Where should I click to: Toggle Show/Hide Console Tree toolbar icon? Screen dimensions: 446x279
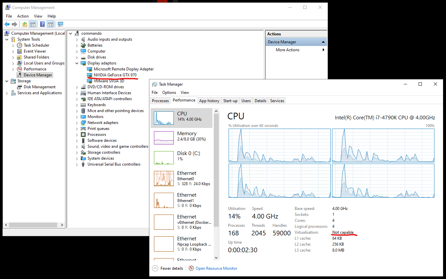(x=33, y=24)
